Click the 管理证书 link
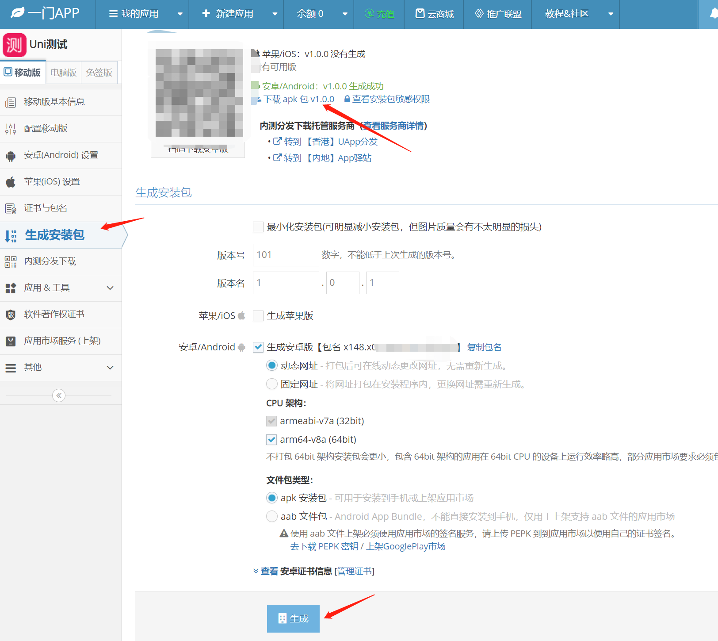This screenshot has height=641, width=718. [355, 571]
